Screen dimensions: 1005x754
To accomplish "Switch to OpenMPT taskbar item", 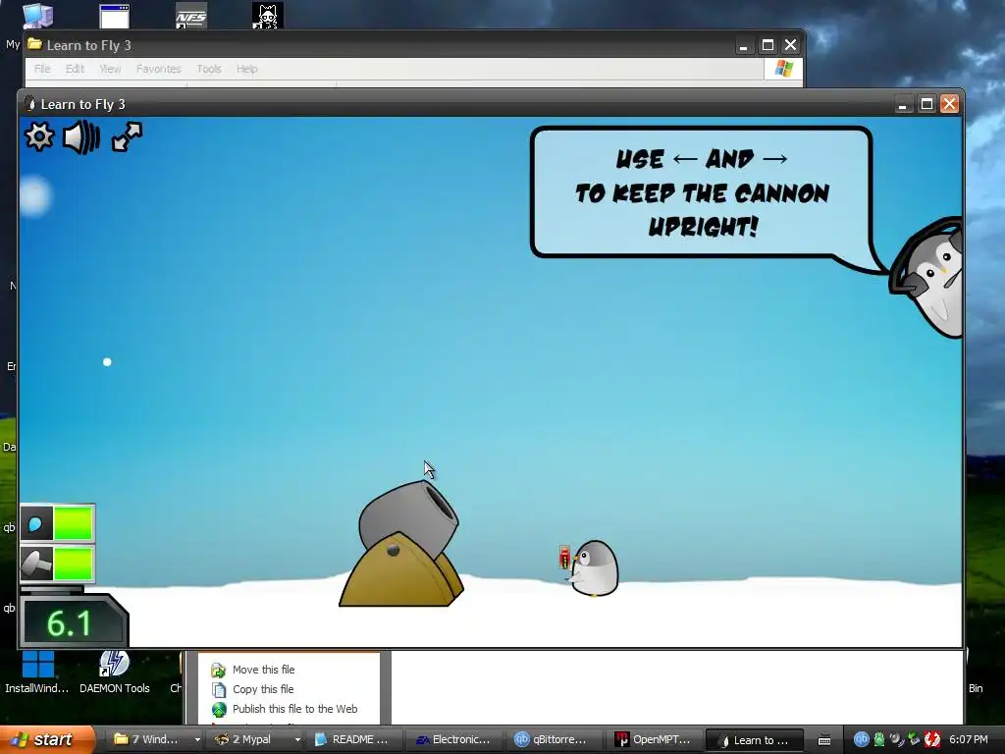I will [655, 740].
